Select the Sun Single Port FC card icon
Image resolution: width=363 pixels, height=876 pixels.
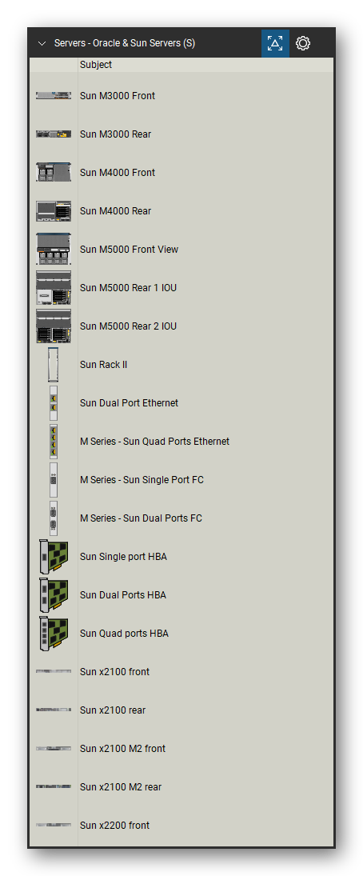[54, 479]
